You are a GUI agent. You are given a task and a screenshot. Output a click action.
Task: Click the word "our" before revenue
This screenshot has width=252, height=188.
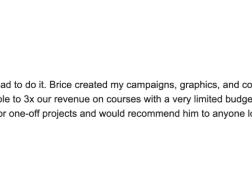pyautogui.click(x=44, y=100)
